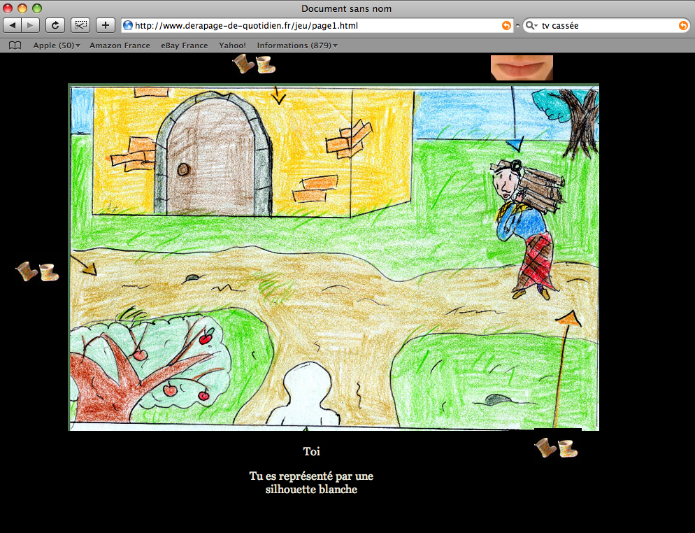
Task: Click the search field containing 'tv cassée'
Action: point(607,25)
